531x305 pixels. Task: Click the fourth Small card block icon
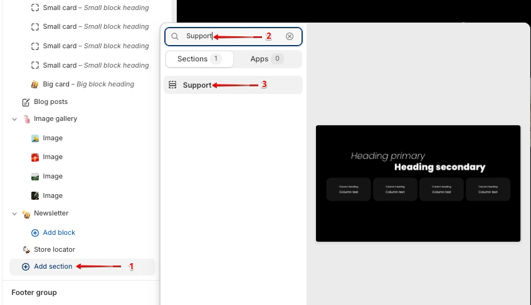click(x=35, y=65)
